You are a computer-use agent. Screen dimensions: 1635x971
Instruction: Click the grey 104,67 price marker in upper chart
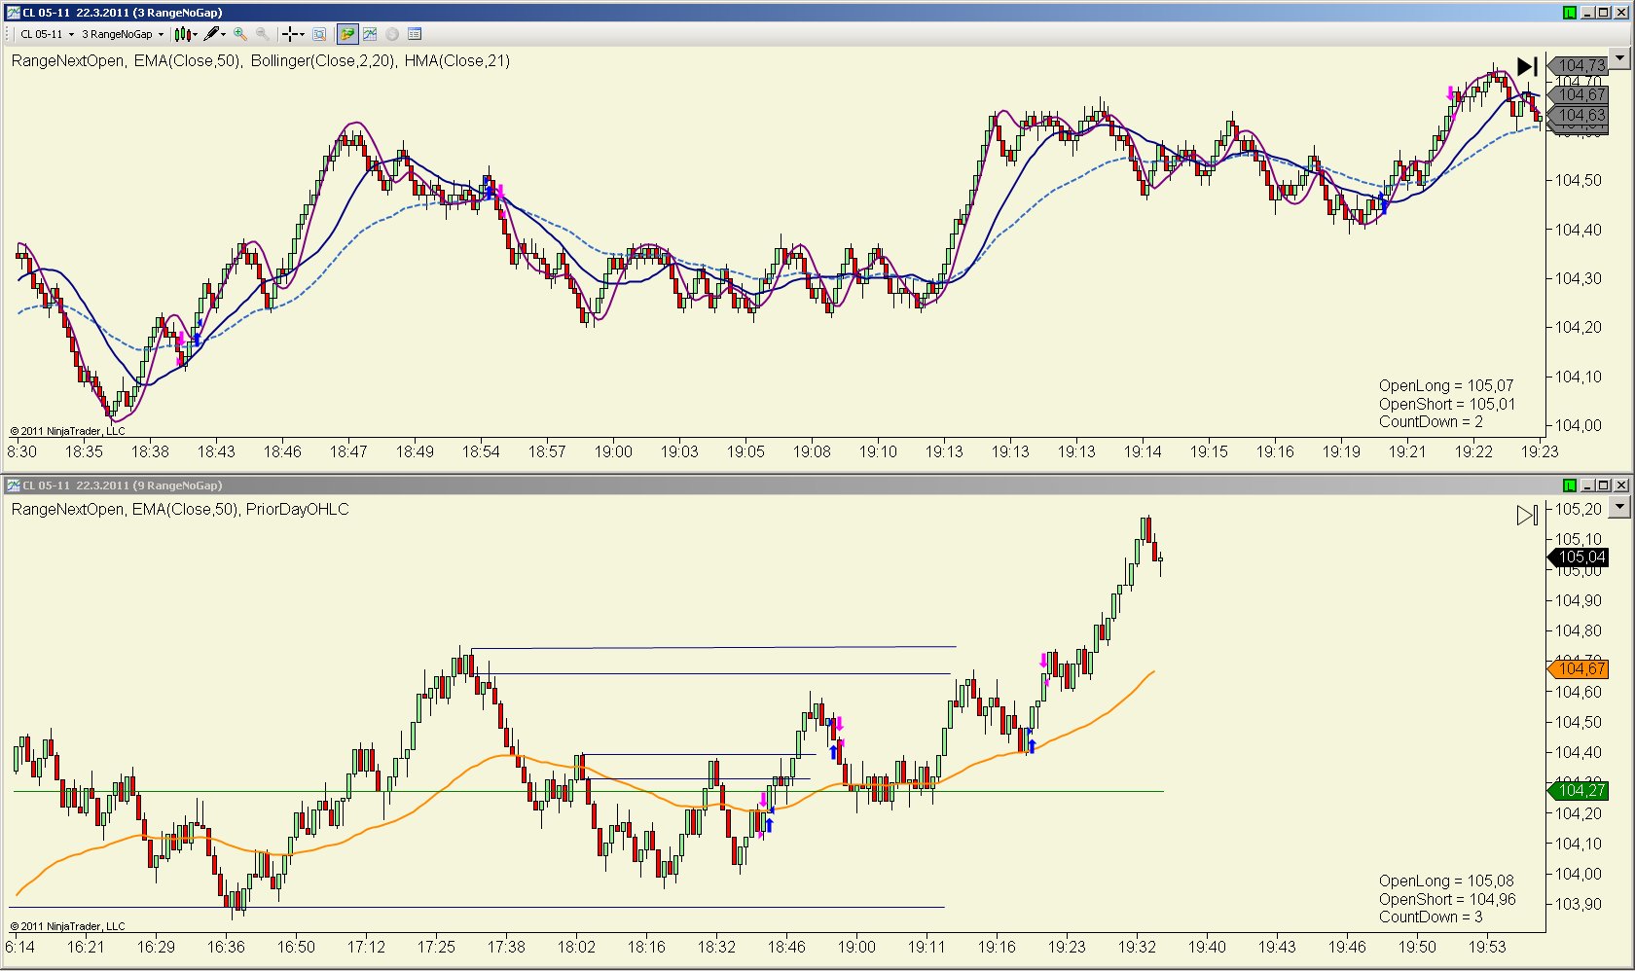[x=1577, y=94]
